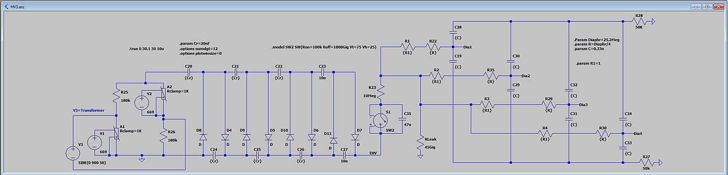Image resolution: width=728 pixels, height=175 pixels.
Task: Select capacitor C28 symbol
Action: (453, 33)
